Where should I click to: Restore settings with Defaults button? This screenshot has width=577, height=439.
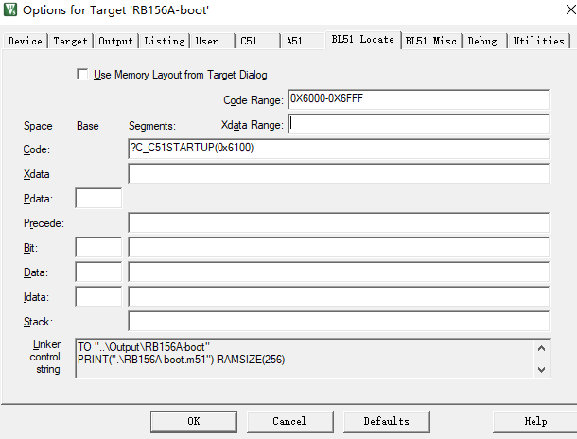pyautogui.click(x=386, y=421)
